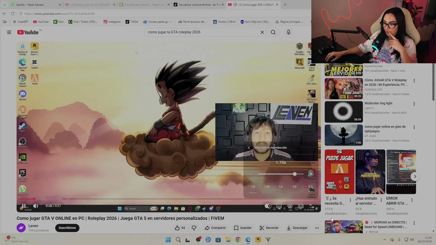Select the 1,5 speed preset
This screenshot has height=245, width=436.
[281, 187]
